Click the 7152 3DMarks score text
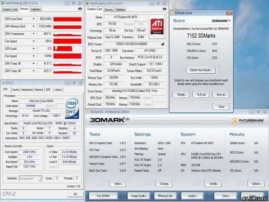Image resolution: width=269 pixels, height=202 pixels. pyautogui.click(x=201, y=36)
